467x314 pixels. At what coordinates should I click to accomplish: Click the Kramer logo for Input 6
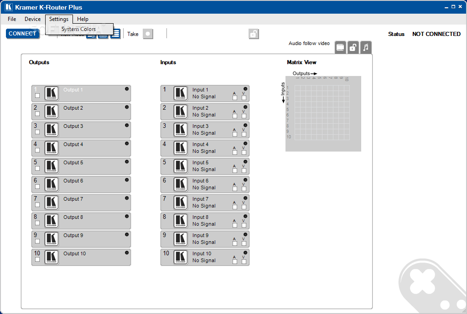181,184
